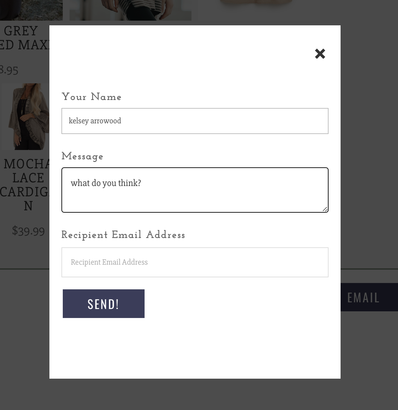Select the striped top product image

tap(130, 10)
